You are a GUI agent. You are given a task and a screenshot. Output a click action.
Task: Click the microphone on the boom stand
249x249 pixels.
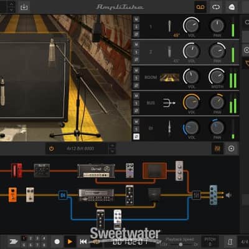point(52,50)
